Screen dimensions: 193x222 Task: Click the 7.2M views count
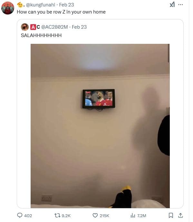[x=142, y=216]
